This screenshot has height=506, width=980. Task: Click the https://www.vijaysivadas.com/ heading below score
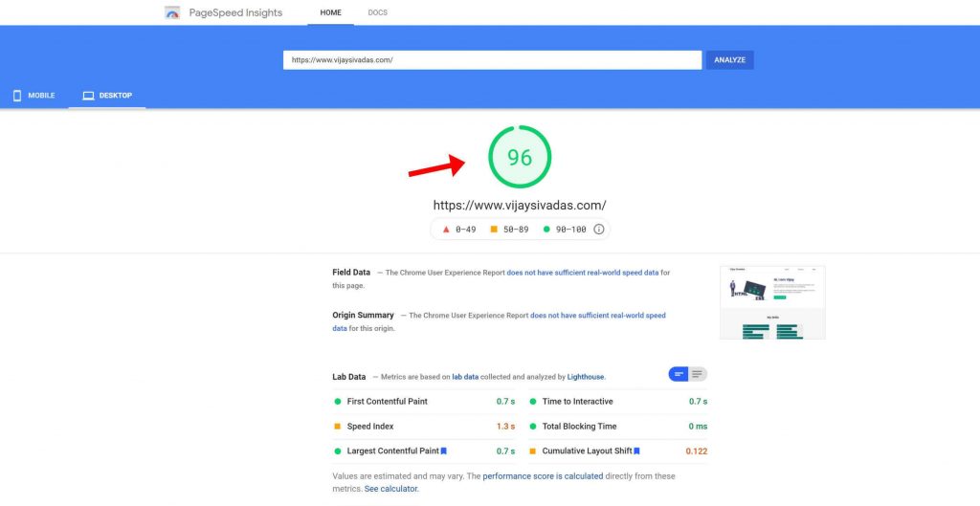pyautogui.click(x=520, y=205)
